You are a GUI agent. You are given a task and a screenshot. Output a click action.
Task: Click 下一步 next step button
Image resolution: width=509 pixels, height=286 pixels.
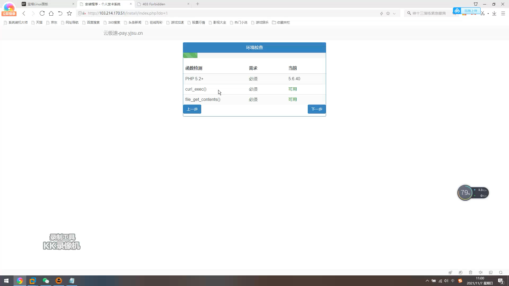[317, 109]
